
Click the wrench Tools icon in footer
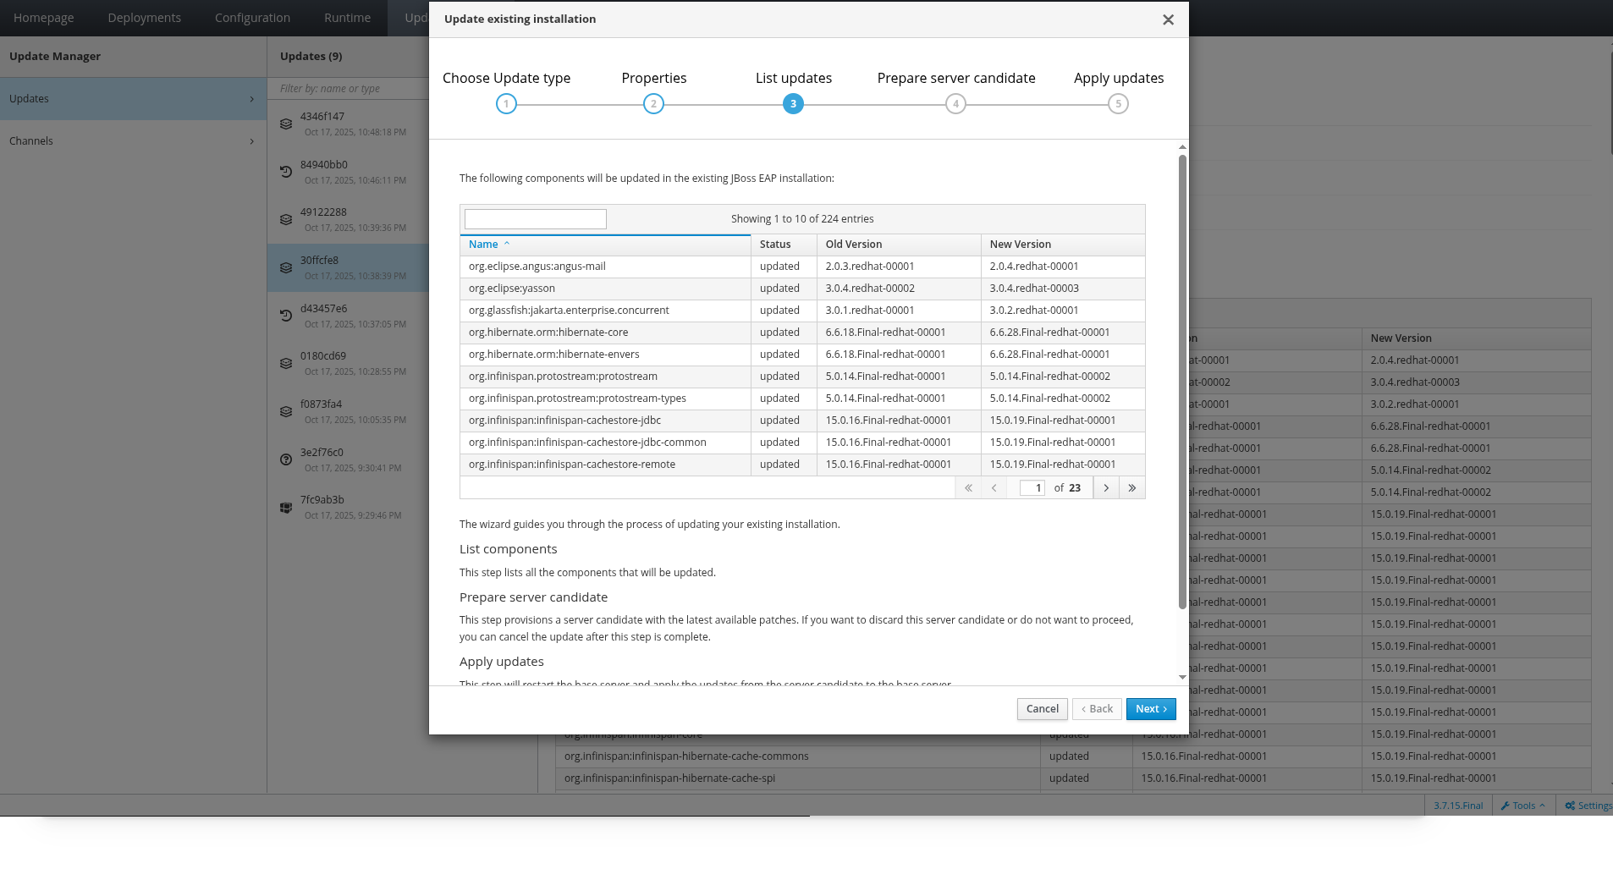tap(1506, 806)
